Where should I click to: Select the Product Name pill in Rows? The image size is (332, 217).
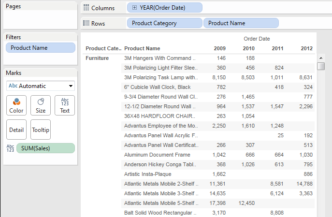241,23
